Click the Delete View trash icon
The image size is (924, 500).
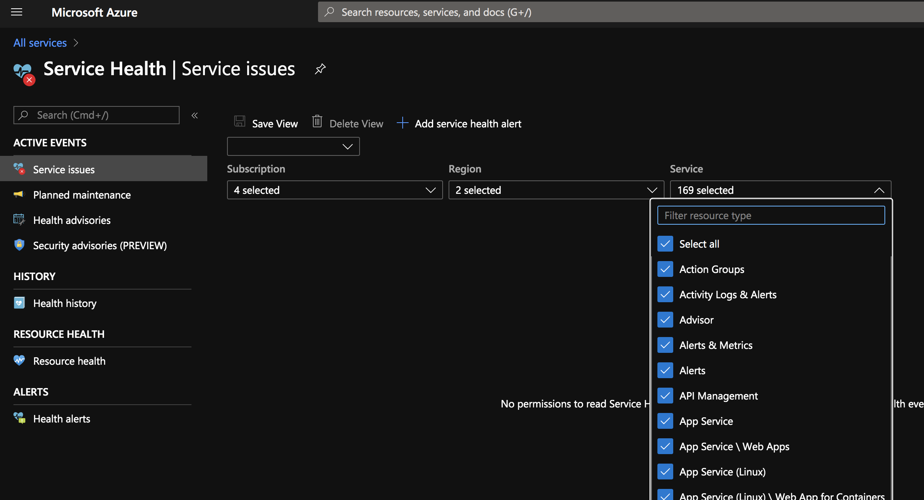click(x=317, y=121)
